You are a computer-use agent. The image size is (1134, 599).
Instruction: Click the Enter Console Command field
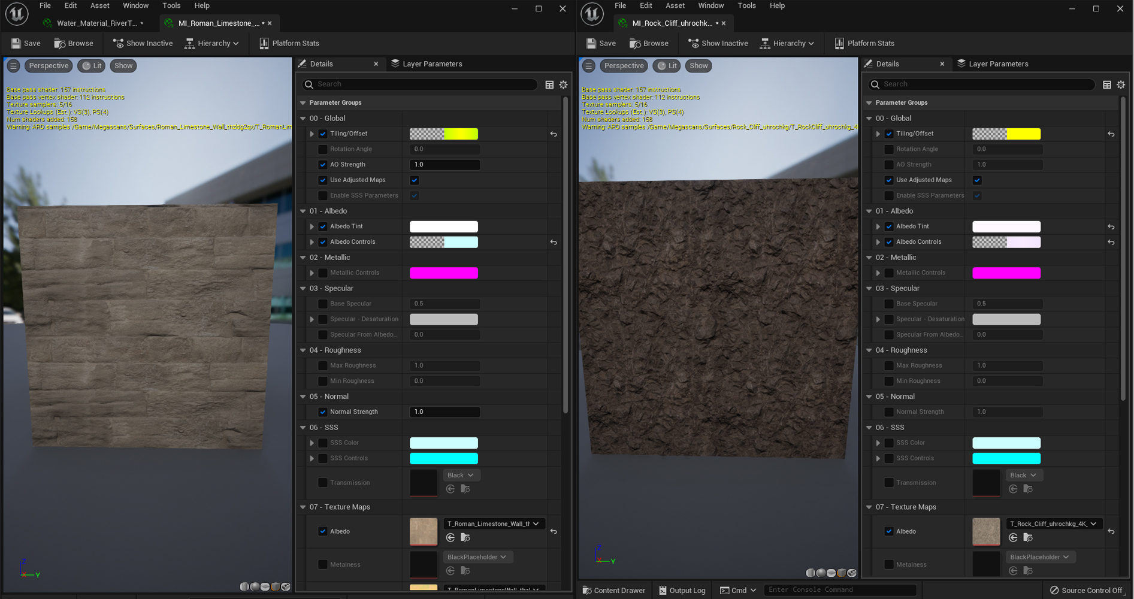pos(839,590)
